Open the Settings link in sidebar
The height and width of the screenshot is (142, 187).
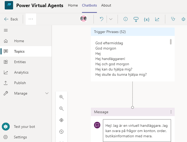click(x=20, y=137)
